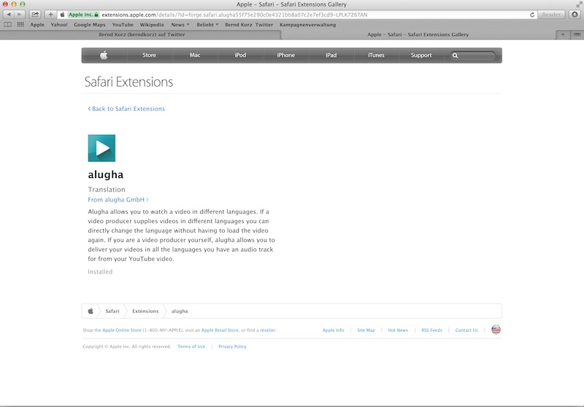The width and height of the screenshot is (584, 407).
Task: Reload the page using the refresh icon
Action: [532, 15]
